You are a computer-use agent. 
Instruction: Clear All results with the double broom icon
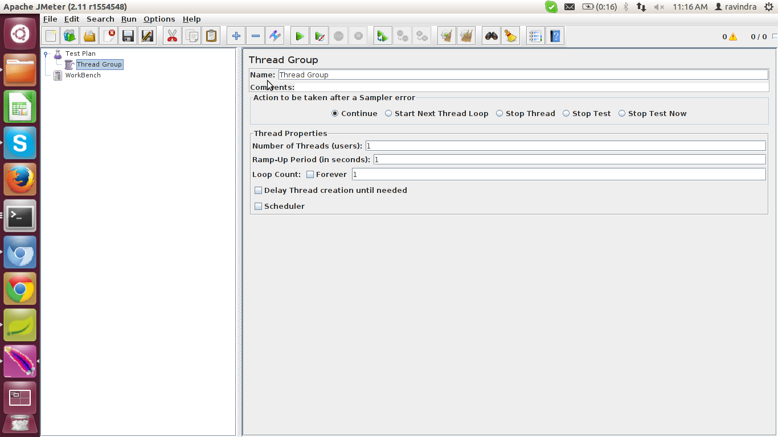coord(466,36)
